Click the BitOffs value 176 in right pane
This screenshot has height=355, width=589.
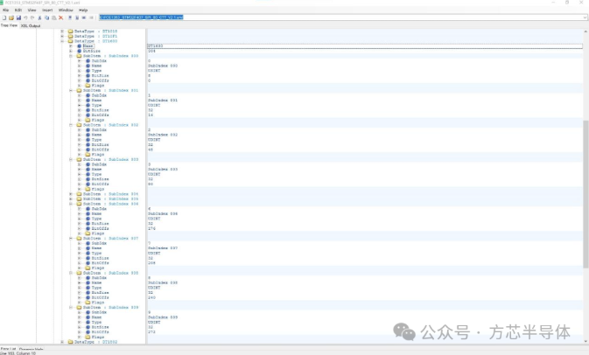point(151,228)
